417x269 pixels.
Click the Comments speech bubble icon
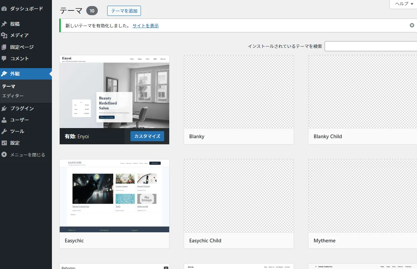pyautogui.click(x=4, y=58)
